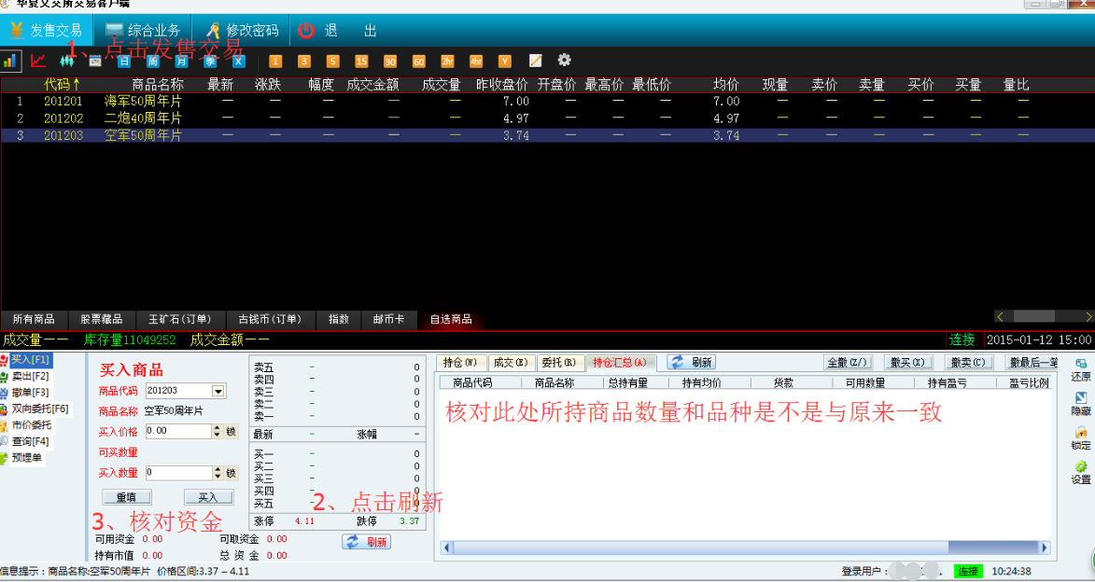Screen dimensions: 1095x582
Task: Toggle the 锁 lock beside 买入价格 field
Action: click(x=231, y=432)
